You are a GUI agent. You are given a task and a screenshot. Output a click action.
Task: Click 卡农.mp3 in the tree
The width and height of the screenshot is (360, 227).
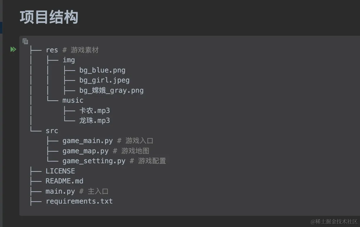click(x=95, y=111)
